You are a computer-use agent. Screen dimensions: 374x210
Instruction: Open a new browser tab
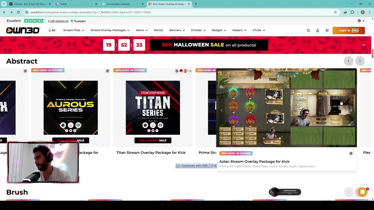[196, 4]
